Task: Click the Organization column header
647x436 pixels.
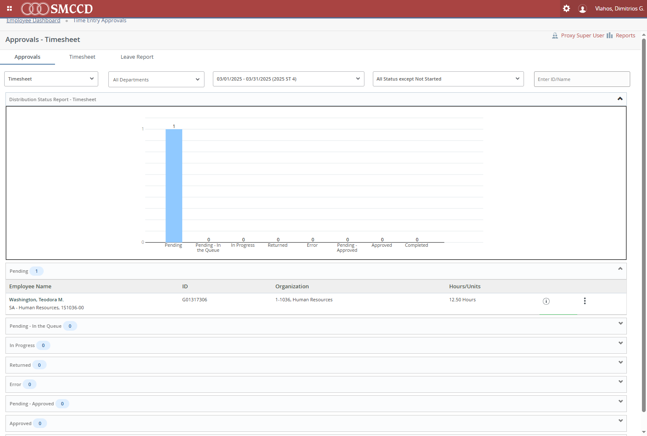Action: tap(292, 287)
